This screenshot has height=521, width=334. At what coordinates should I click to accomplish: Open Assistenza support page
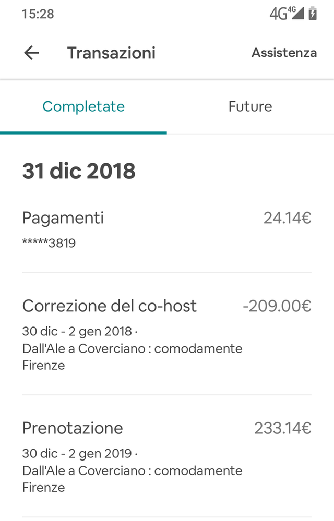coord(284,53)
